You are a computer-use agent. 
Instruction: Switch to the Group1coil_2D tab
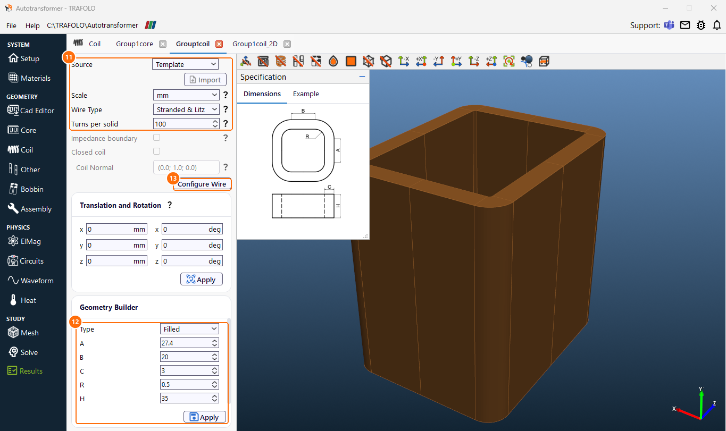coord(255,44)
